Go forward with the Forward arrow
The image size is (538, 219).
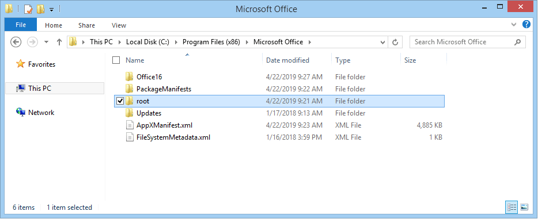[x=33, y=42]
